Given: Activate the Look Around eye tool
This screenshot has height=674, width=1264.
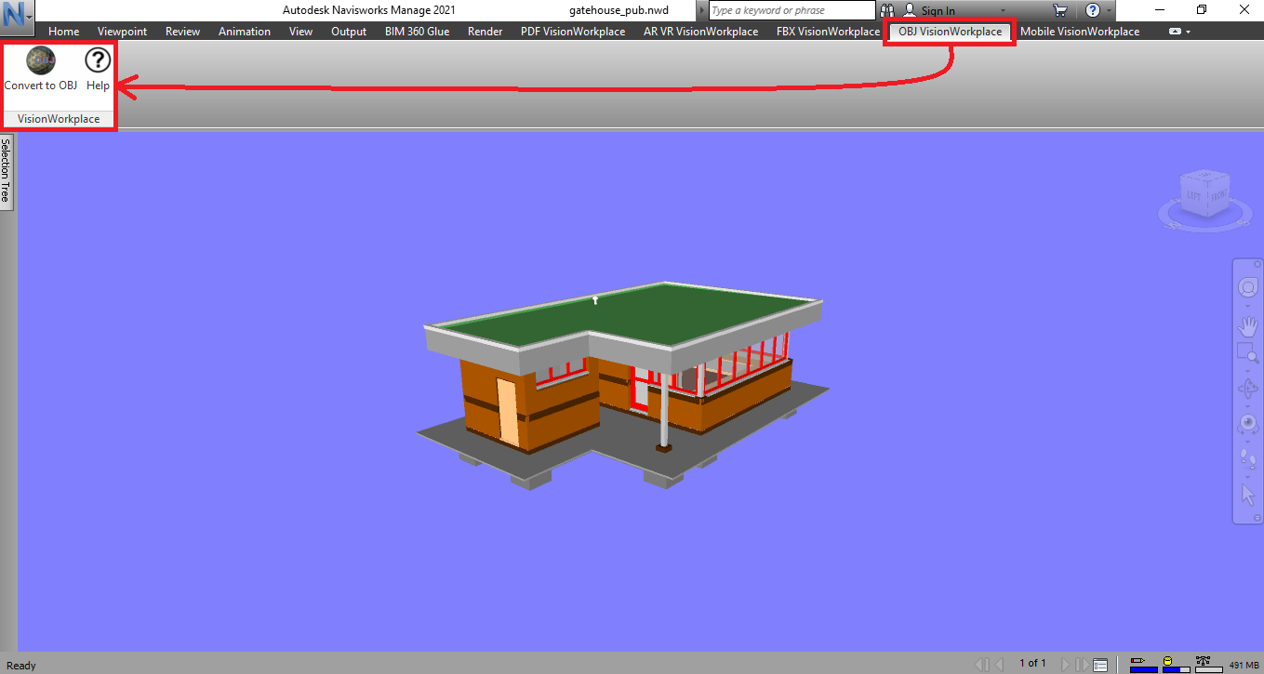Looking at the screenshot, I should coord(1247,424).
